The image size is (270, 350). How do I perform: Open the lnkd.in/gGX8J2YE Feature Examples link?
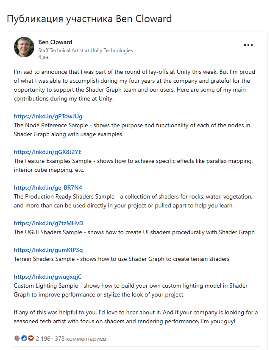point(47,152)
